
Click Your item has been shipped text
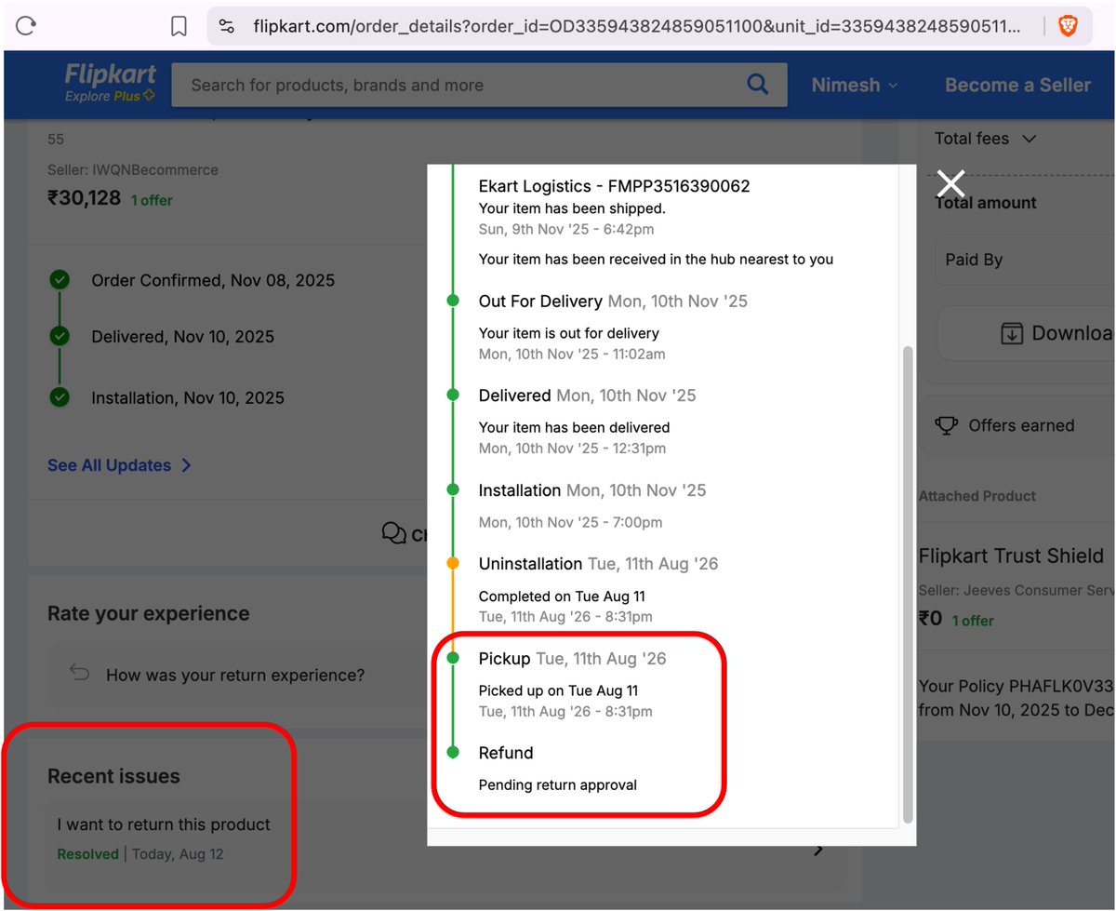(x=572, y=208)
